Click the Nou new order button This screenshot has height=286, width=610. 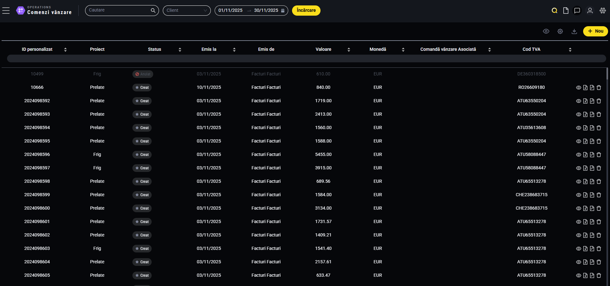pos(595,31)
